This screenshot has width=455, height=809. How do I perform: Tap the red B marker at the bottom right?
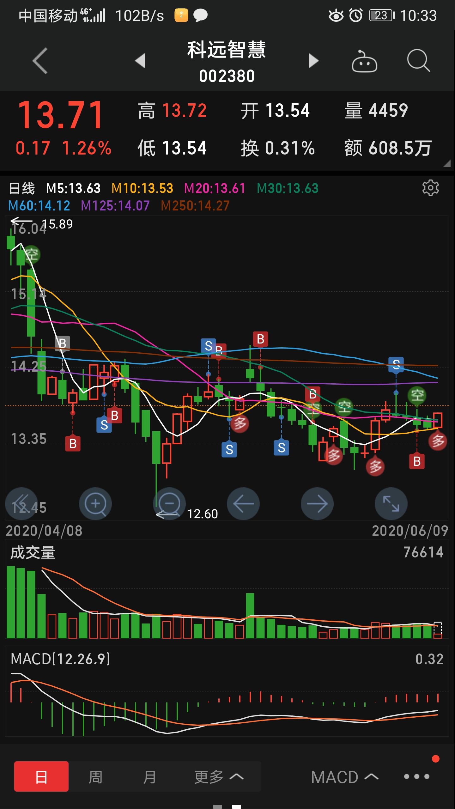[x=417, y=461]
